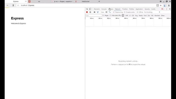
Task: Enable Disable cache checkbox
Action: coord(125,12)
